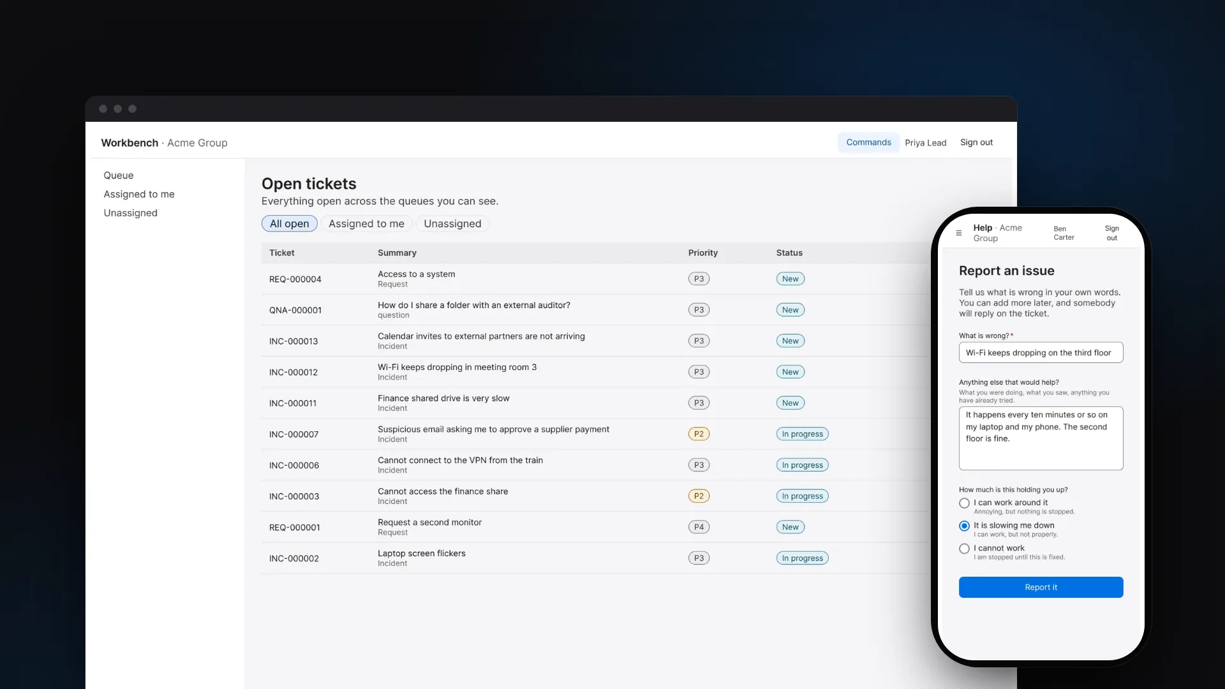The width and height of the screenshot is (1225, 689).
Task: Open ticket QNA-000001
Action: click(x=295, y=311)
